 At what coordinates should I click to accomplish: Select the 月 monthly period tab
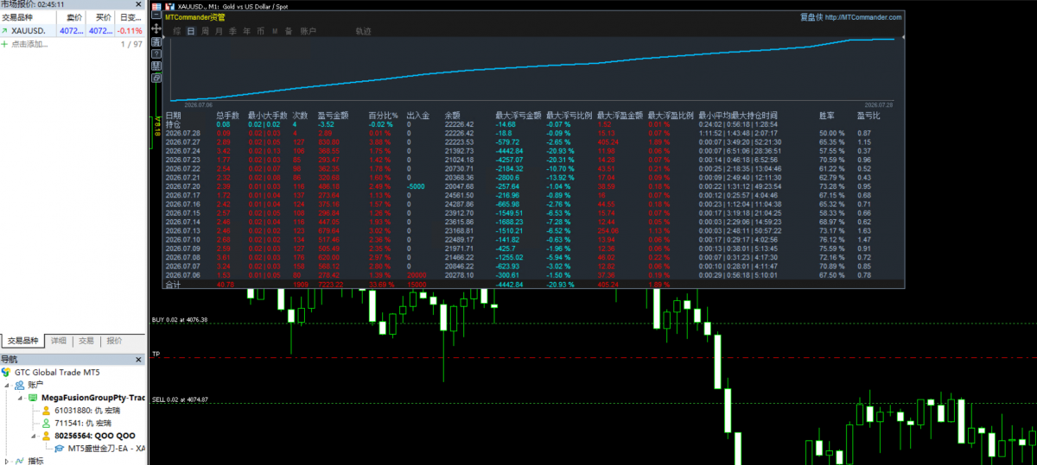219,31
